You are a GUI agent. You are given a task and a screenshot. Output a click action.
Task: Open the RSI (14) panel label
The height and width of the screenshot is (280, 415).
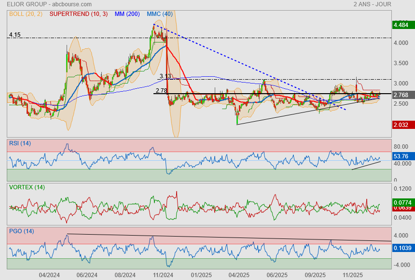coord(20,143)
